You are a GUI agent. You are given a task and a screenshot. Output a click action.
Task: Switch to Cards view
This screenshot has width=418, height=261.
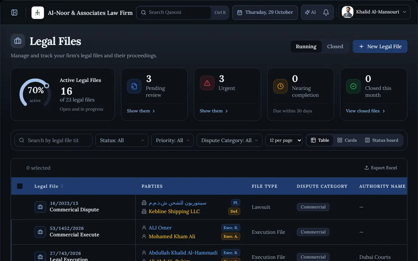point(347,140)
